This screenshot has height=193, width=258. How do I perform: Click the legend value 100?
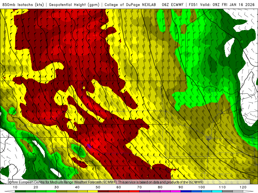[x=202, y=187]
